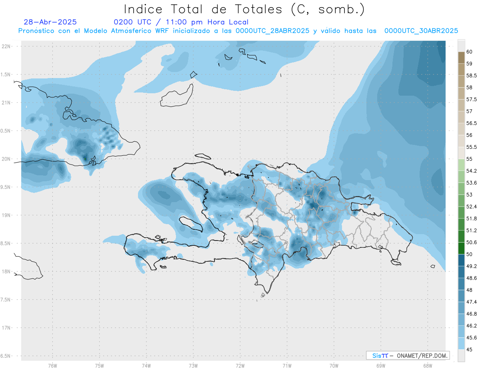
Task: Click the colorbar value '53.6'
Action: tap(472, 183)
